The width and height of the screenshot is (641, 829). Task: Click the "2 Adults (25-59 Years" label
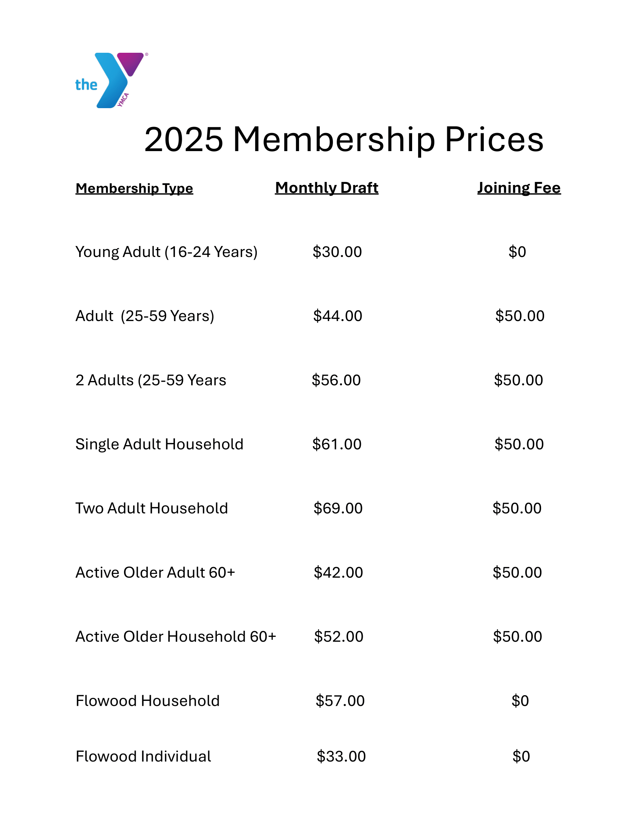click(151, 380)
